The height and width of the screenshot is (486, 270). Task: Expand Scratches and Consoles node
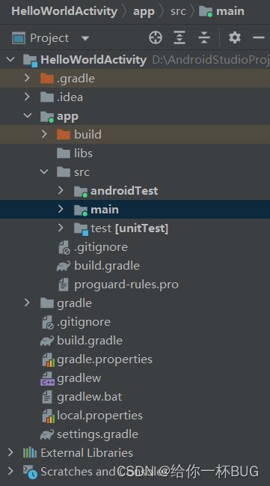coord(10,471)
